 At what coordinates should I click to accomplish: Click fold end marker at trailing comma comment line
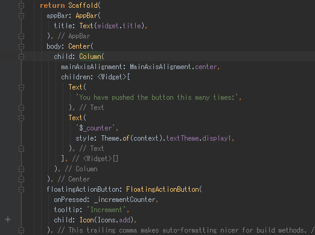coord(21,230)
